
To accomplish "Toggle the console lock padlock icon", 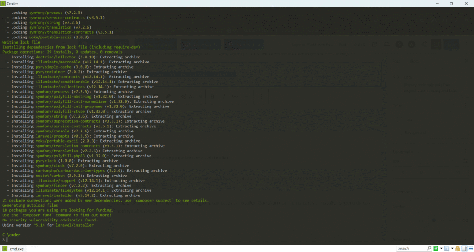I will (458, 249).
